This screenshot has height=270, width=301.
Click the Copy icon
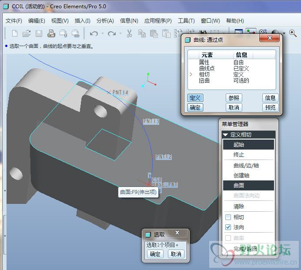[x=142, y=33]
